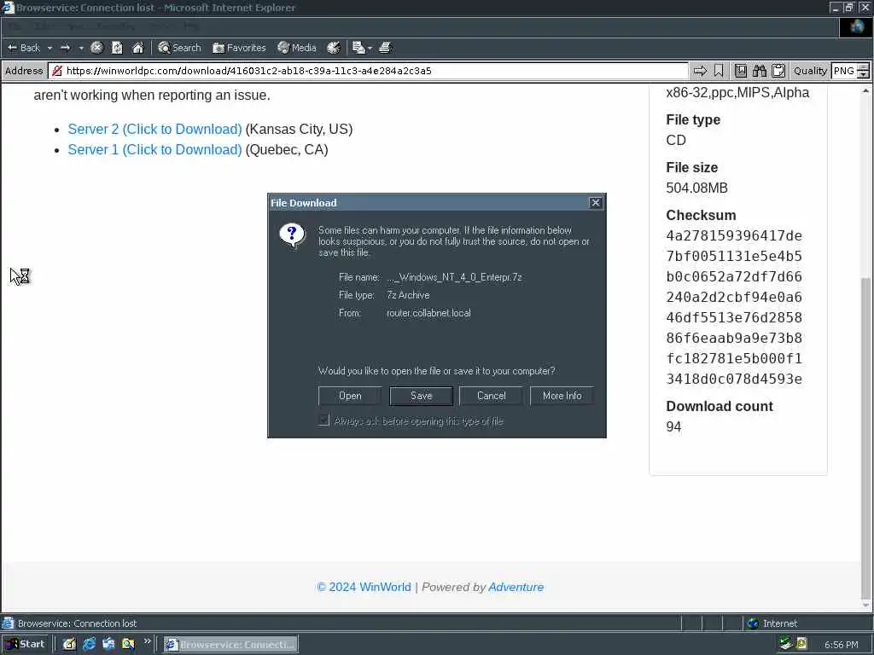This screenshot has height=655, width=874.
Task: Click the Forward arrow button
Action: pos(65,48)
